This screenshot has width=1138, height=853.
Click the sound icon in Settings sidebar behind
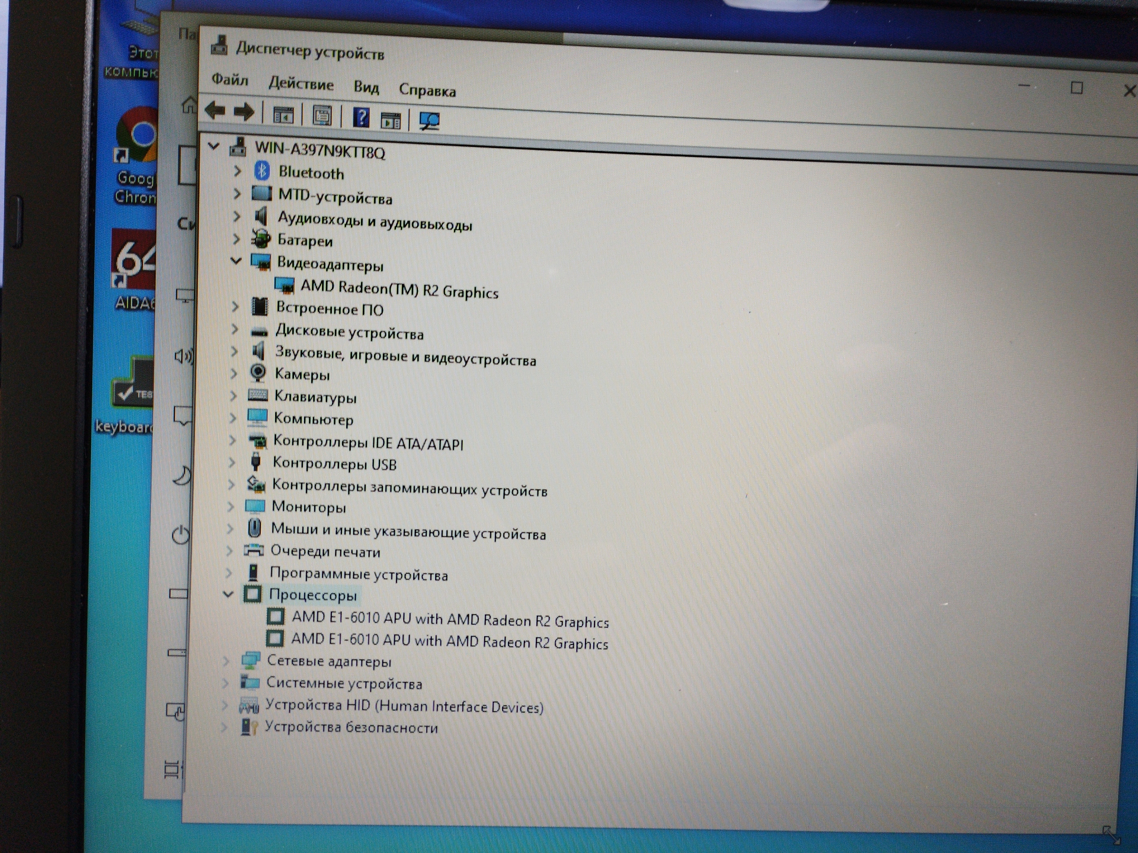[183, 355]
